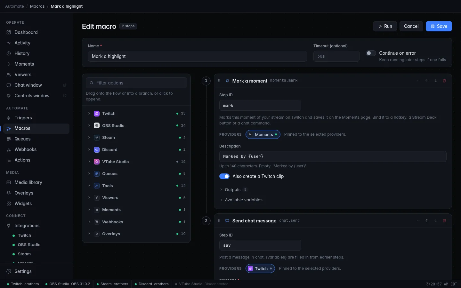This screenshot has height=288, width=461.
Task: Click the Save button
Action: point(439,26)
